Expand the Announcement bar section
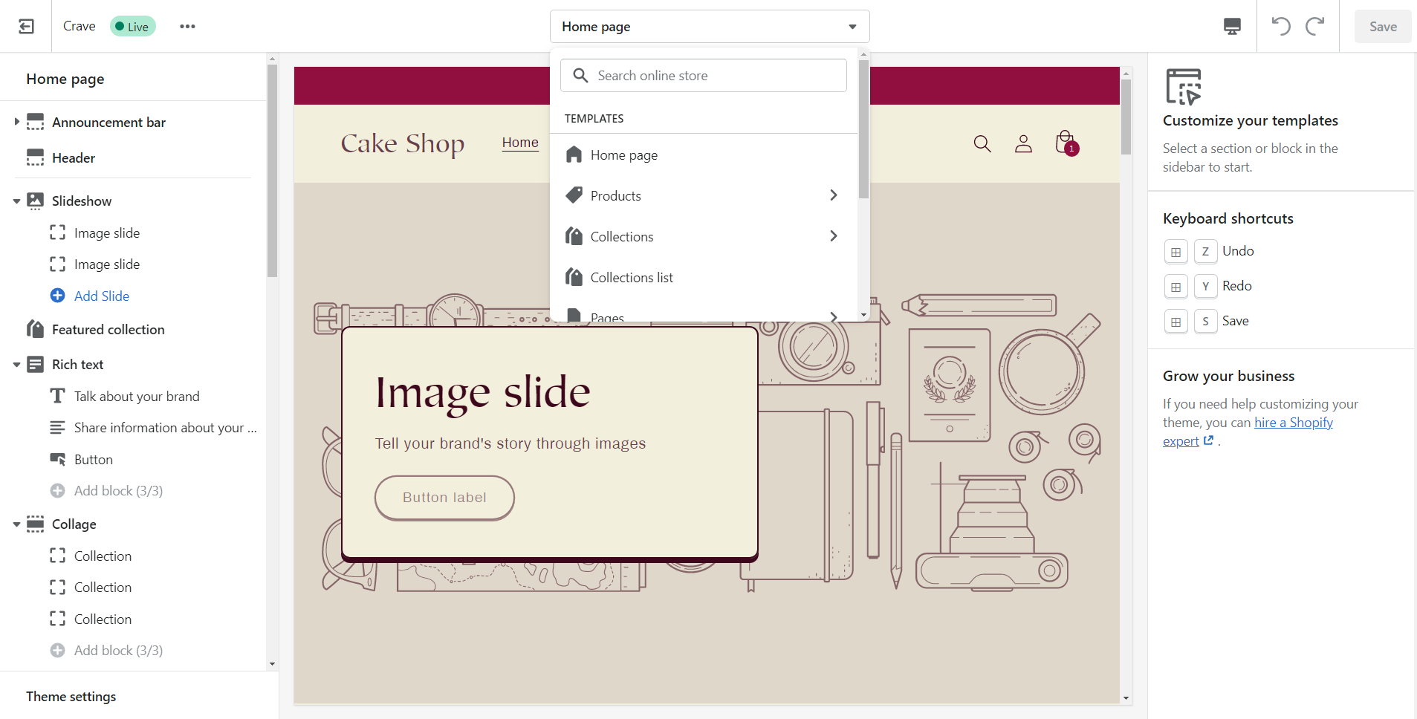1417x719 pixels. [16, 122]
